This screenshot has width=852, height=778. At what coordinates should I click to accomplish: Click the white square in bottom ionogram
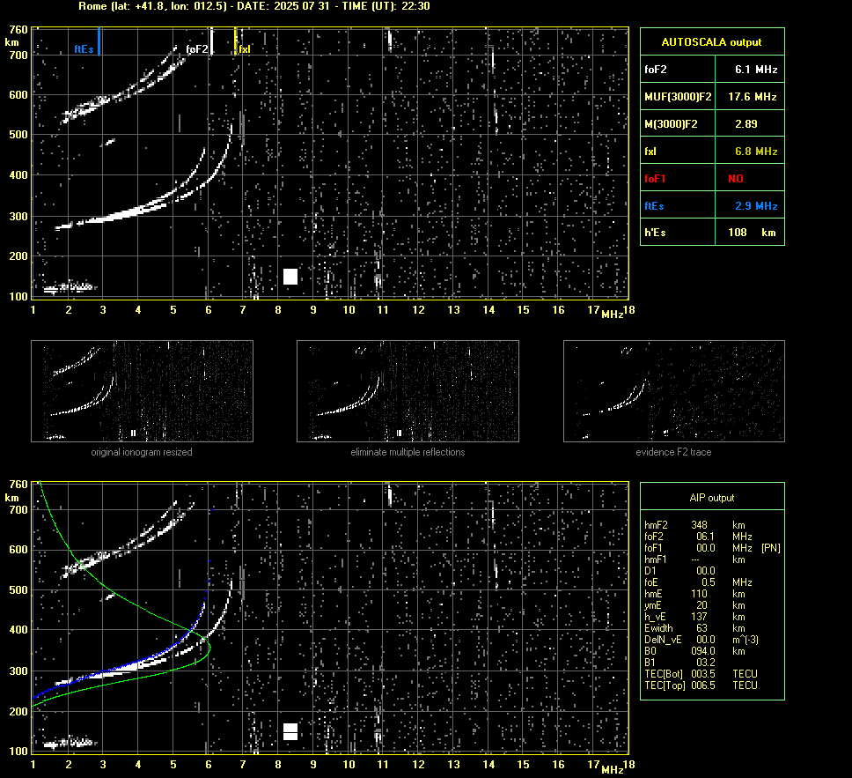pyautogui.click(x=290, y=732)
